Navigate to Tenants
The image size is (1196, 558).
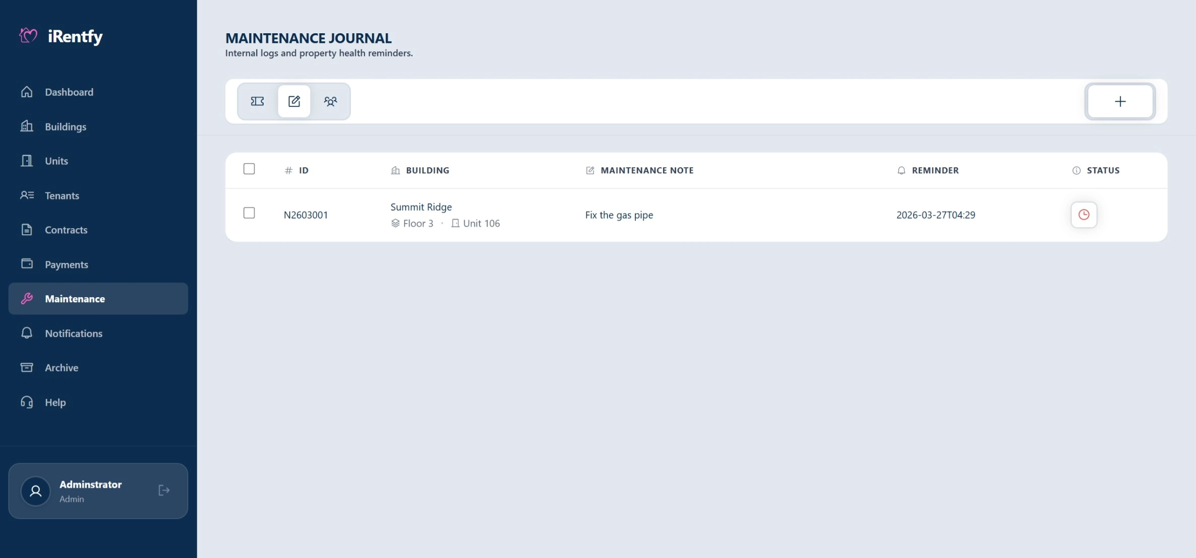[98, 195]
